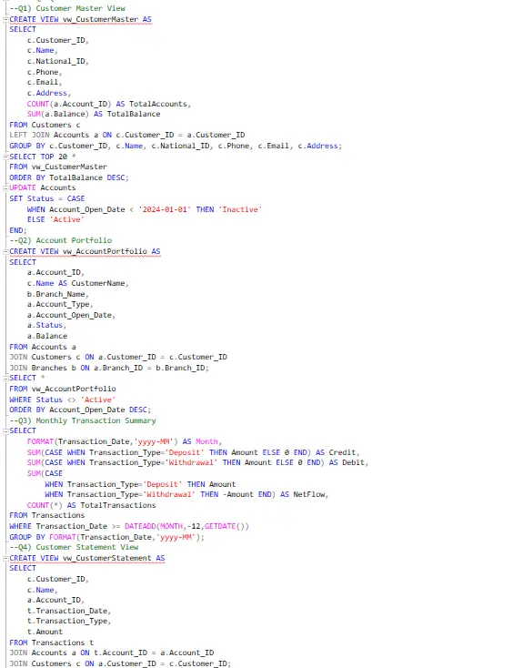Collapse the SELECT TOP 20 statement
This screenshot has height=668, width=523.
pyautogui.click(x=6, y=157)
